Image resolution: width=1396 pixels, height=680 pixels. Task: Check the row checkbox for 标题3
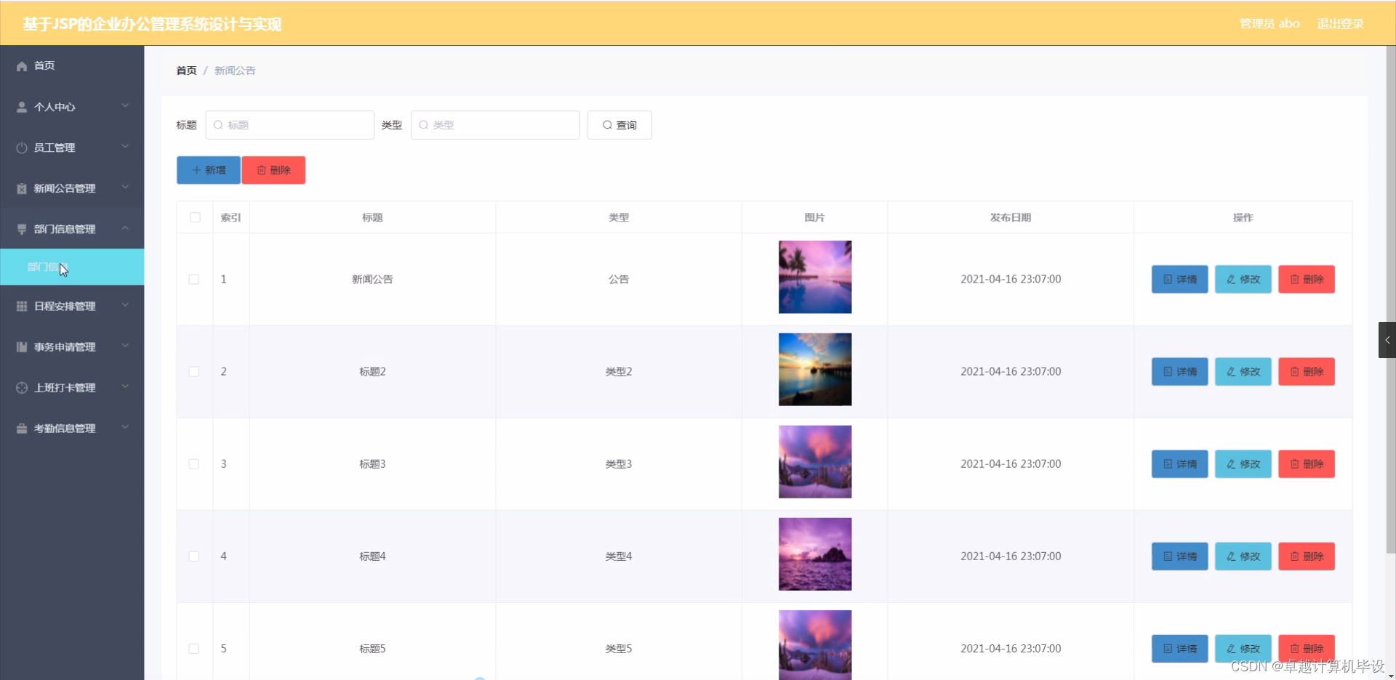click(x=194, y=464)
